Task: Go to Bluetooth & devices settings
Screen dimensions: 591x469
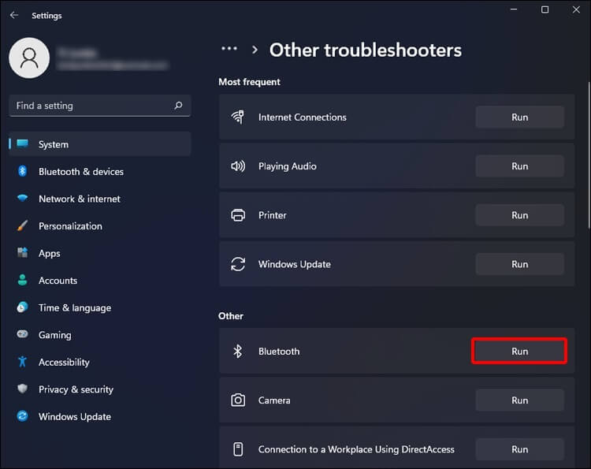Action: tap(100, 172)
